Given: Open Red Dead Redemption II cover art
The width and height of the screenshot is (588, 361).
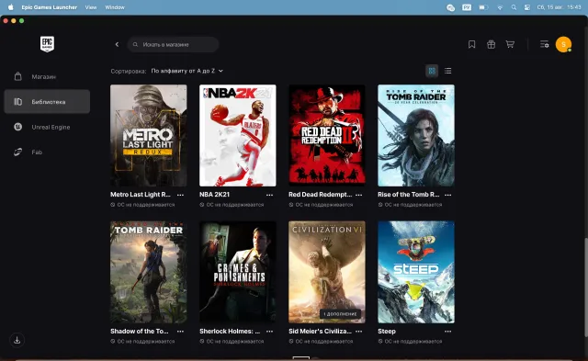Looking at the screenshot, I should coord(327,135).
